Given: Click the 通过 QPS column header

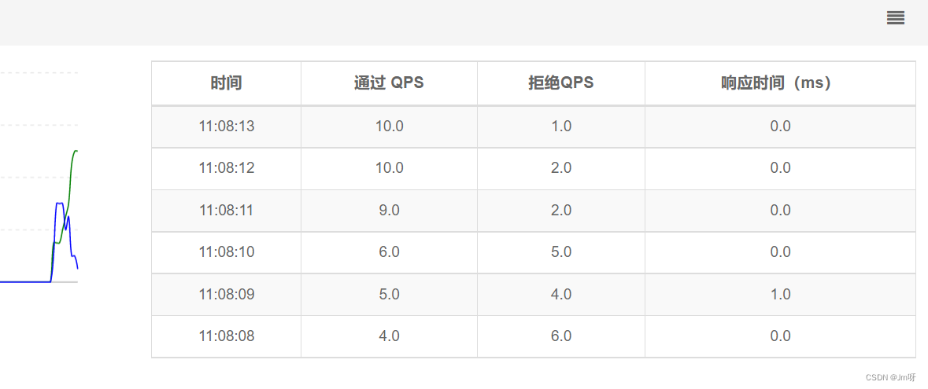Looking at the screenshot, I should click(x=389, y=83).
